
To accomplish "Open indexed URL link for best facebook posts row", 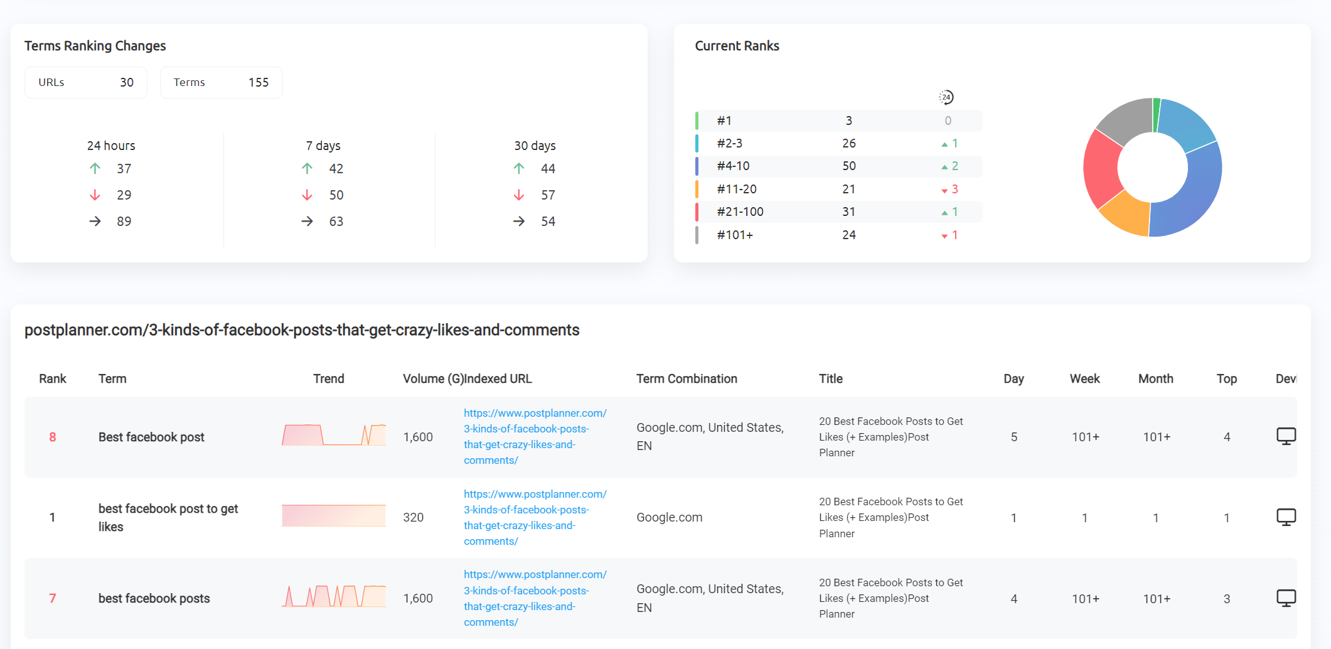I will click(x=535, y=598).
